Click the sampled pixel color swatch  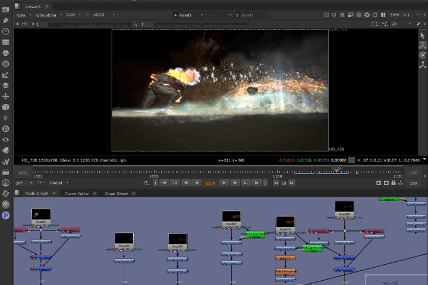pos(352,160)
